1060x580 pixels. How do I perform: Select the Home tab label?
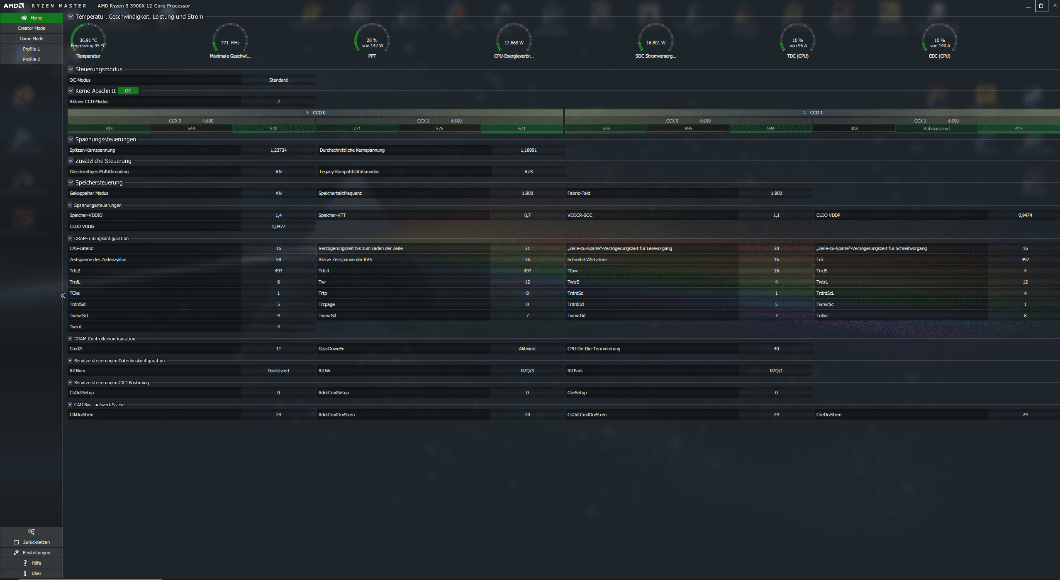pos(37,18)
